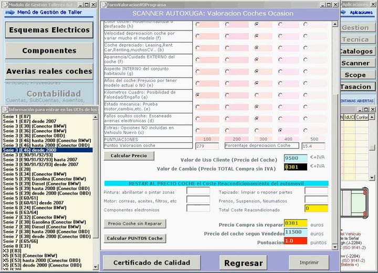The height and width of the screenshot is (273, 378).
Task: Click IdUCE column header in right window
Action: tap(350, 117)
